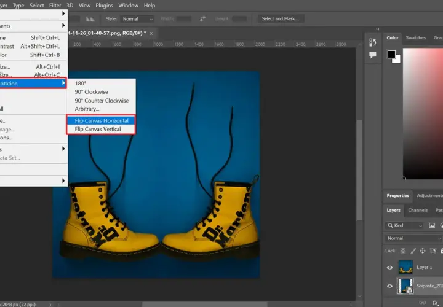Swap Width and Height with the arrows icon

click(x=202, y=19)
